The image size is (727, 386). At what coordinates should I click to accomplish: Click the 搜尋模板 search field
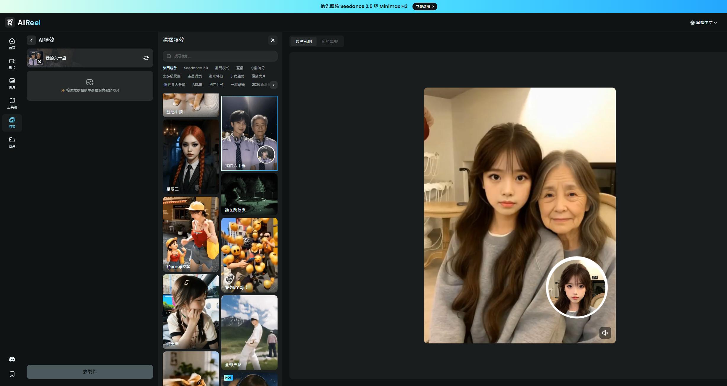tap(220, 56)
